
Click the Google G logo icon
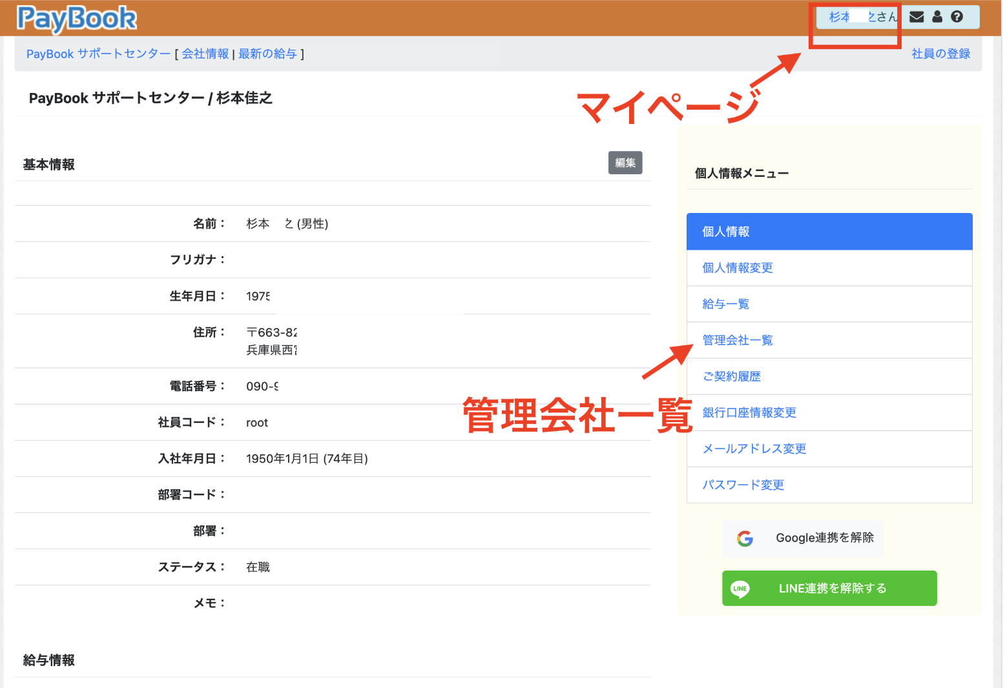(745, 538)
